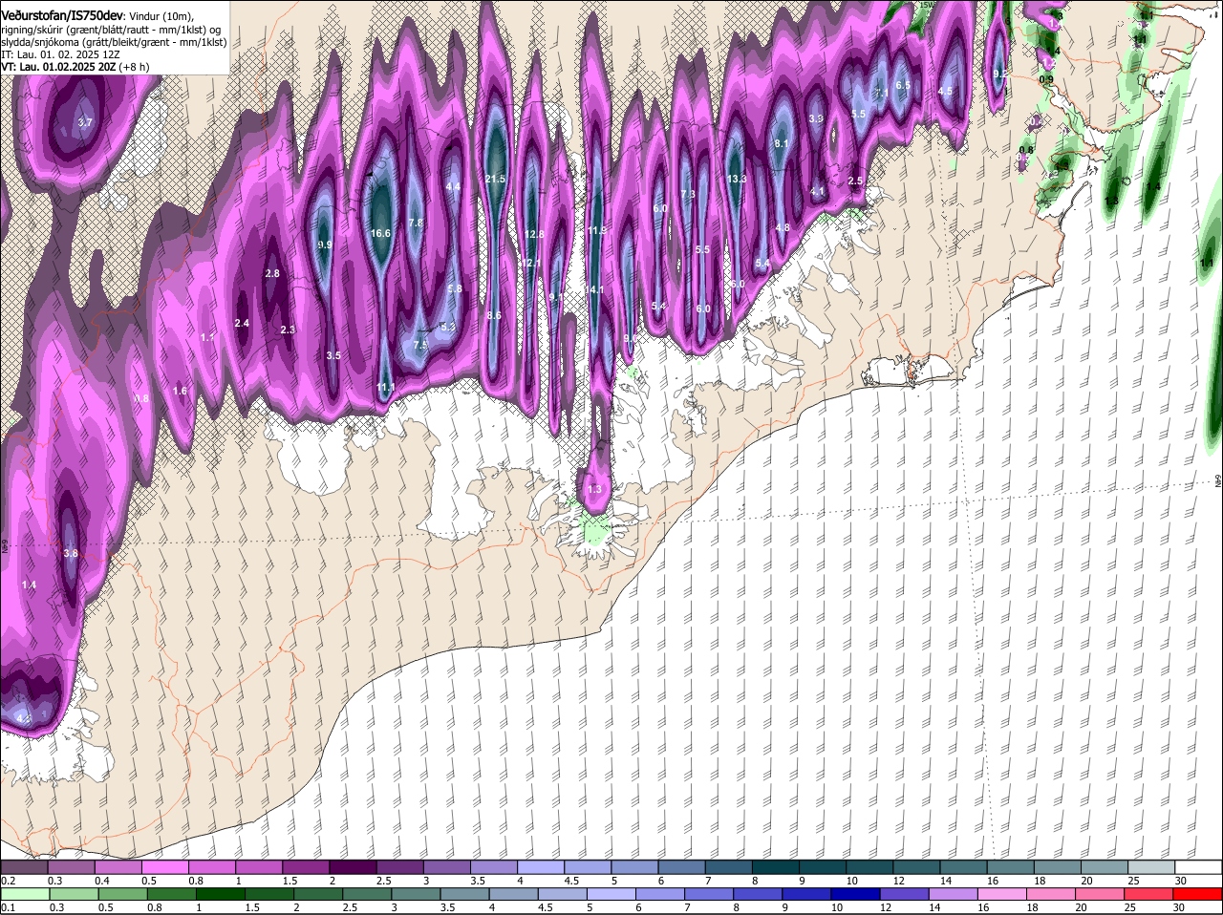Select the 13.3 value label on the map
Viewport: 1223px width, 915px height.
point(737,179)
